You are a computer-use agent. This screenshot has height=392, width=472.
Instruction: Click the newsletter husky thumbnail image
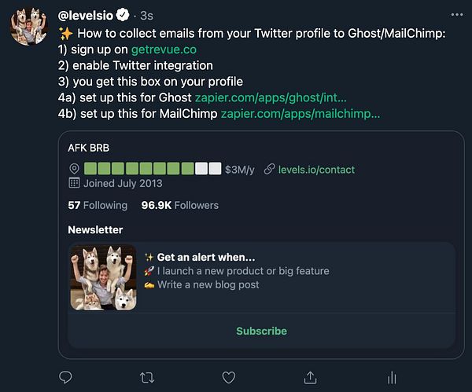[x=102, y=277]
